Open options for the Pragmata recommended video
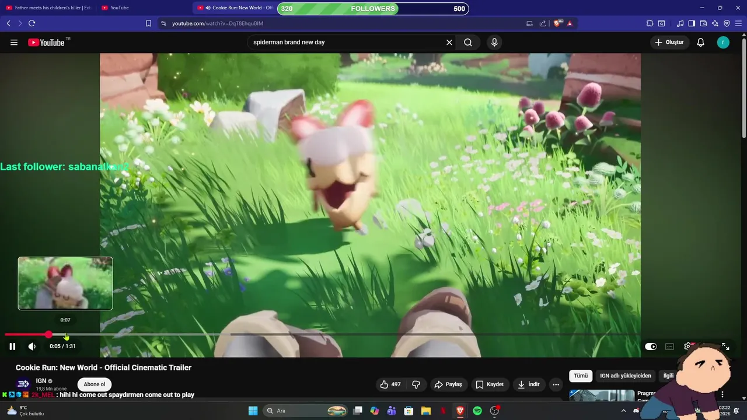This screenshot has height=420, width=747. tap(722, 395)
